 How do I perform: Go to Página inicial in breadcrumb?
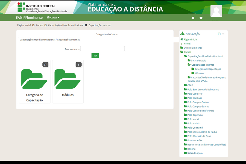tap(24, 25)
